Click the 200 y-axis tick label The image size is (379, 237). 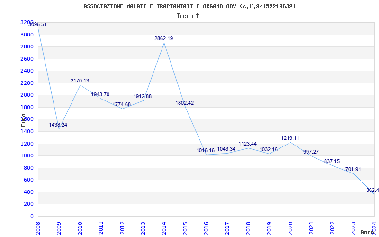[x=29, y=204]
